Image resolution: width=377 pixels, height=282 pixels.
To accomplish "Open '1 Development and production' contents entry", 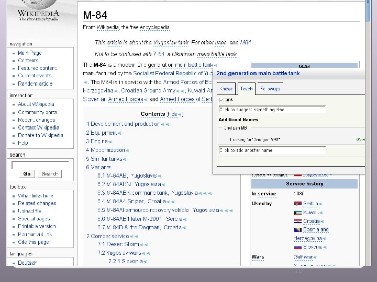I will (123, 124).
